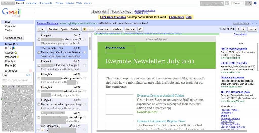Click the Search the Web button
The height and width of the screenshot is (133, 259).
click(x=121, y=12)
